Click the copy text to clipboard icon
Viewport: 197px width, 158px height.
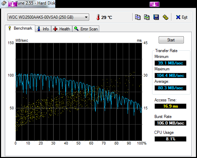click(x=138, y=17)
